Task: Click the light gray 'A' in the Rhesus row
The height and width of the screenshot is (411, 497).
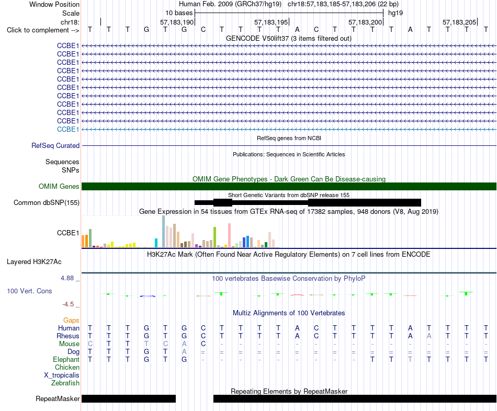Action: (429, 336)
